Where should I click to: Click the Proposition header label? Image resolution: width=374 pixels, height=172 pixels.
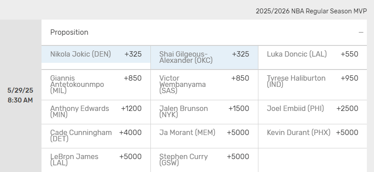pos(69,33)
